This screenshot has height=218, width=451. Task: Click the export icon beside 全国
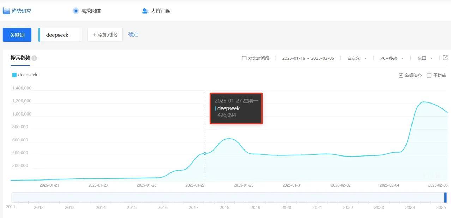pyautogui.click(x=445, y=57)
